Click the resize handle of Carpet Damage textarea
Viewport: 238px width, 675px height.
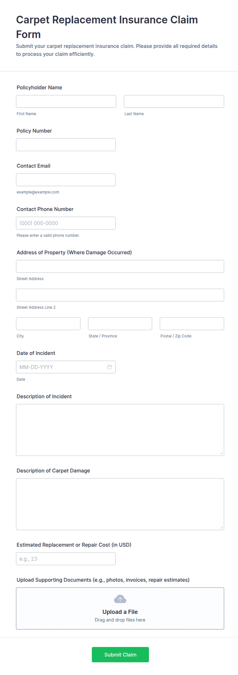[221, 527]
